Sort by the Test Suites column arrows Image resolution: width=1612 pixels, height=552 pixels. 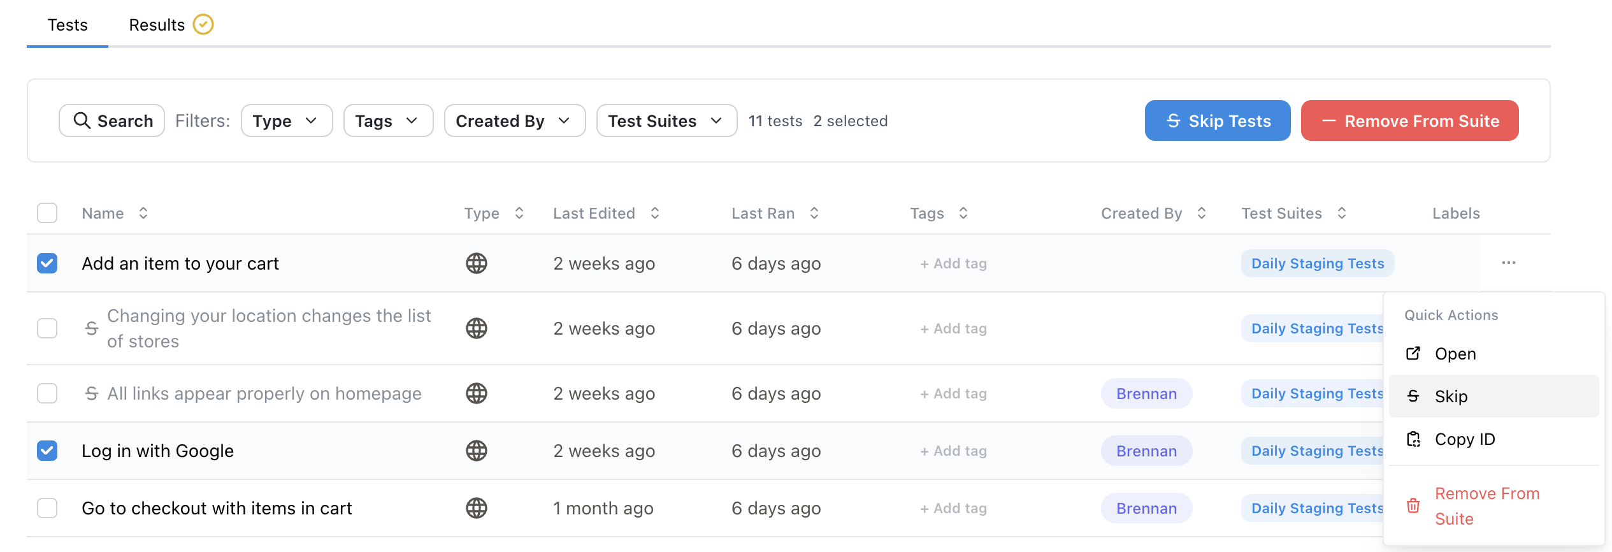[x=1342, y=213]
